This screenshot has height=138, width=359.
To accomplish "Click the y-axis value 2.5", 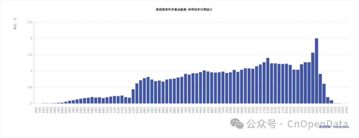I will 30,22.
